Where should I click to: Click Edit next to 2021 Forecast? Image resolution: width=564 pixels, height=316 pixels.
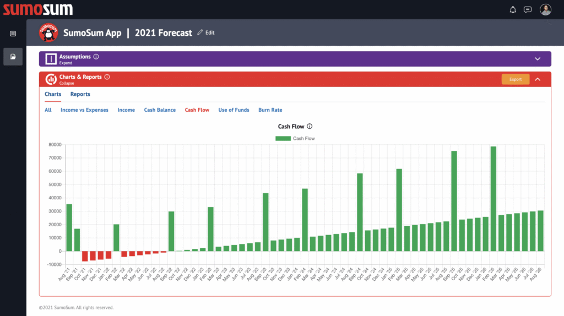[206, 33]
